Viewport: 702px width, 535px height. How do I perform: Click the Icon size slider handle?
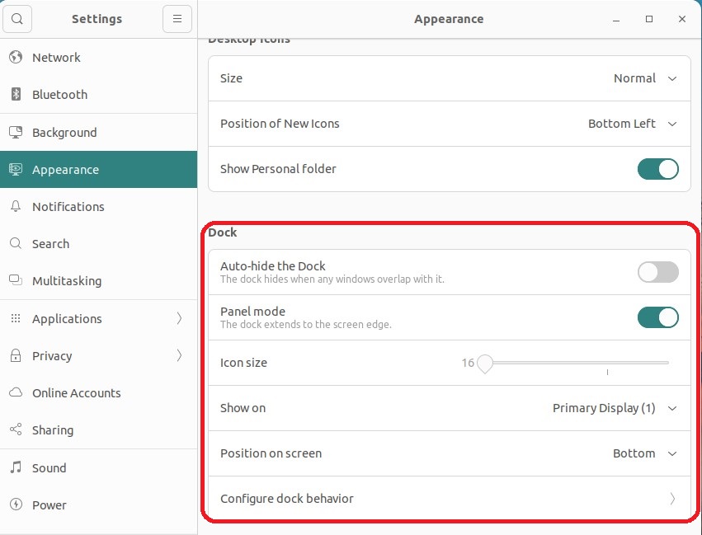pos(485,363)
